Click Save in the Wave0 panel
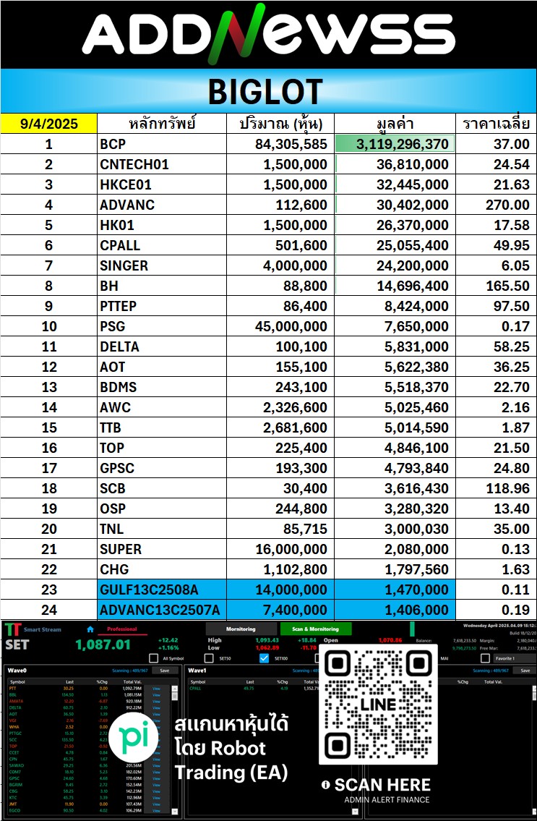 [x=164, y=671]
